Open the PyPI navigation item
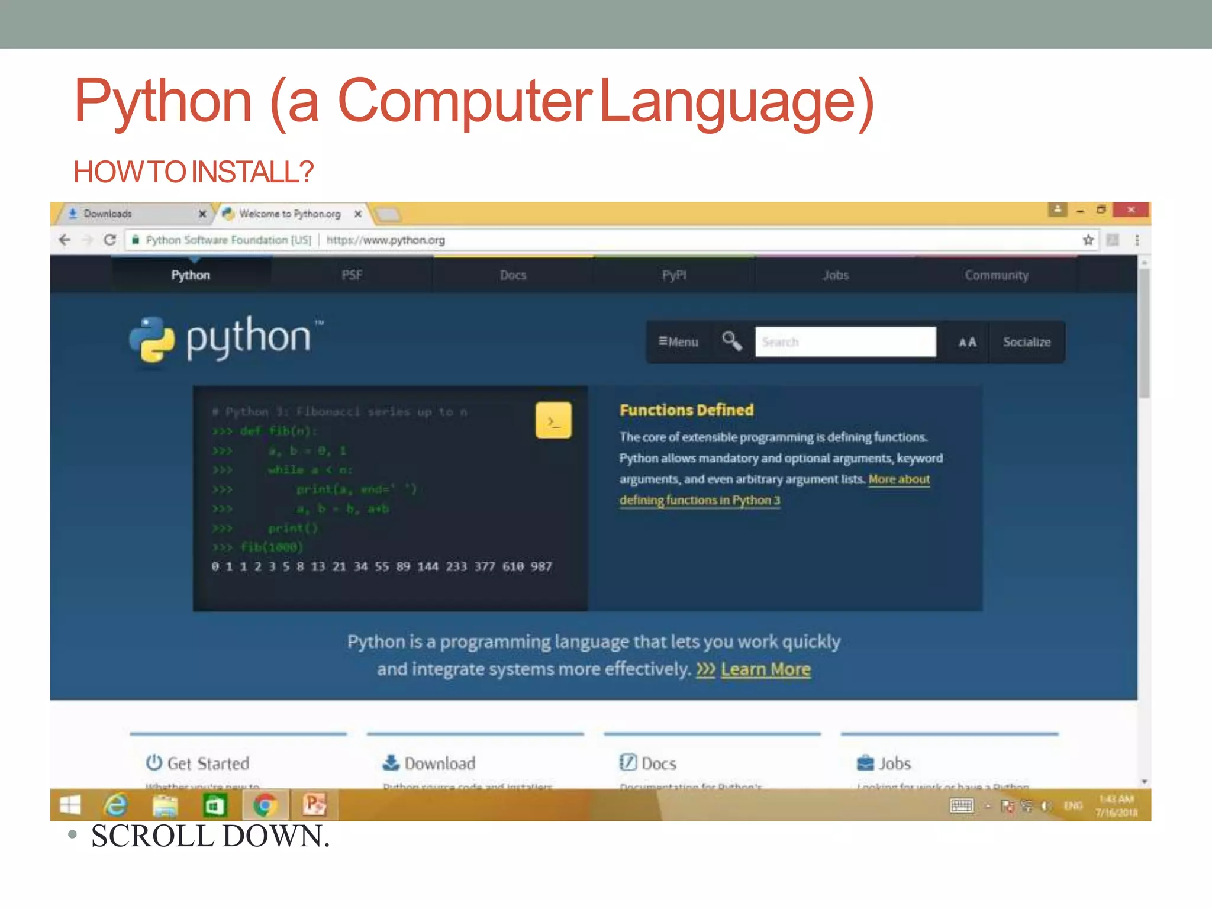Screen dimensions: 1212x909 [x=674, y=275]
